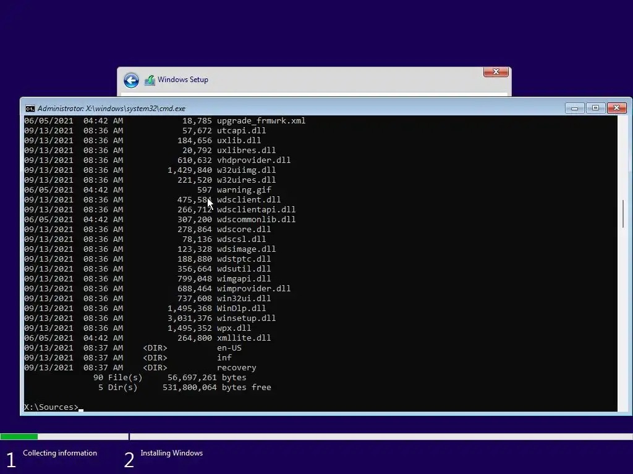633x474 pixels.
Task: Click the "Installing Windows" step label
Action: tap(172, 453)
